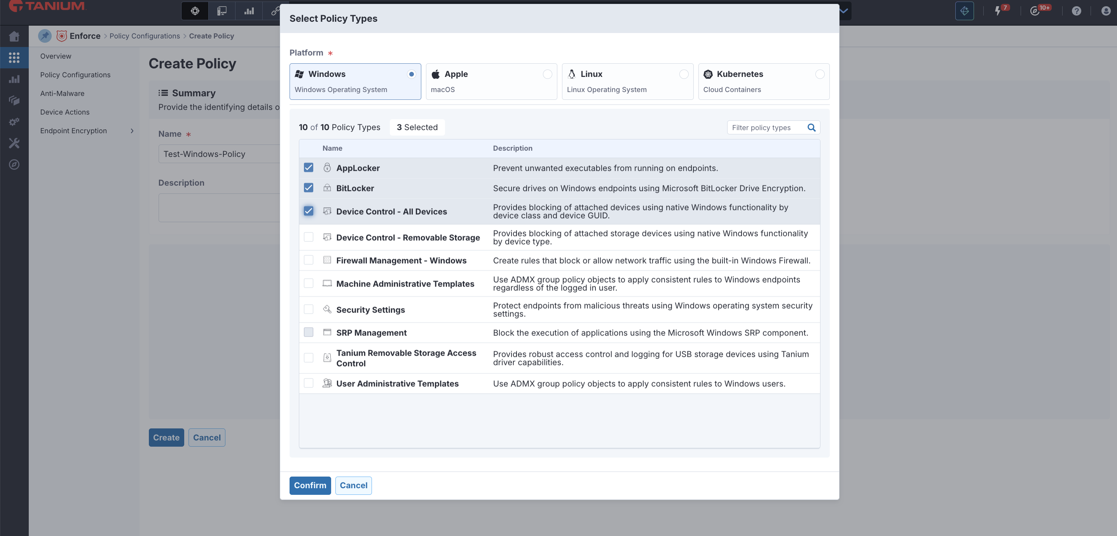Click the compass icon in left sidebar

point(14,165)
